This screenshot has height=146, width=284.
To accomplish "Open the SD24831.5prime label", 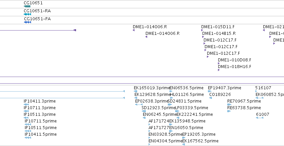I will tap(185, 101).
